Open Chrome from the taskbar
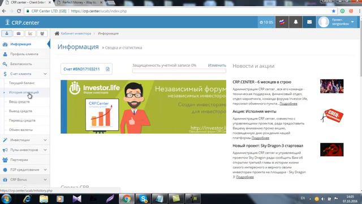362x204 pixels. coord(127,199)
